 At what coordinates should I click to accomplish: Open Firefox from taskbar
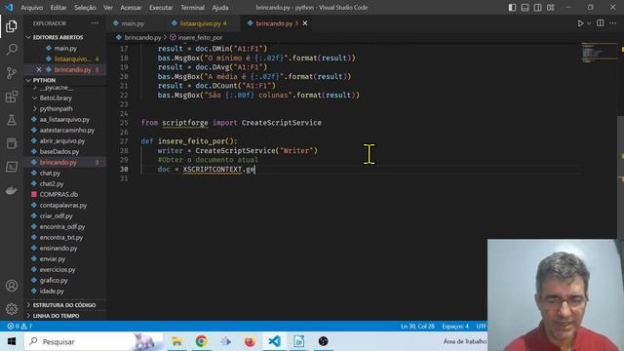tap(251, 341)
